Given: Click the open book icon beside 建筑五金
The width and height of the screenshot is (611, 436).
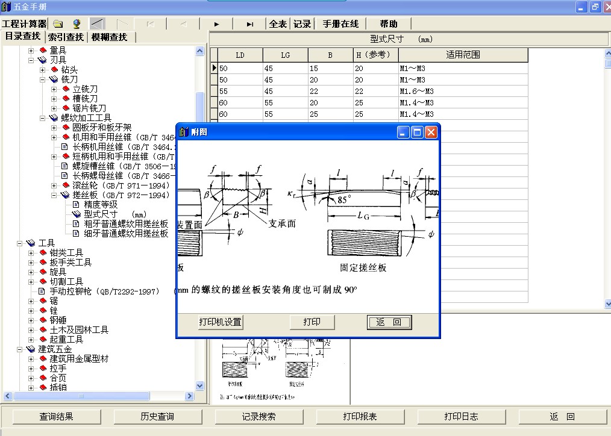Looking at the screenshot, I should [30, 349].
